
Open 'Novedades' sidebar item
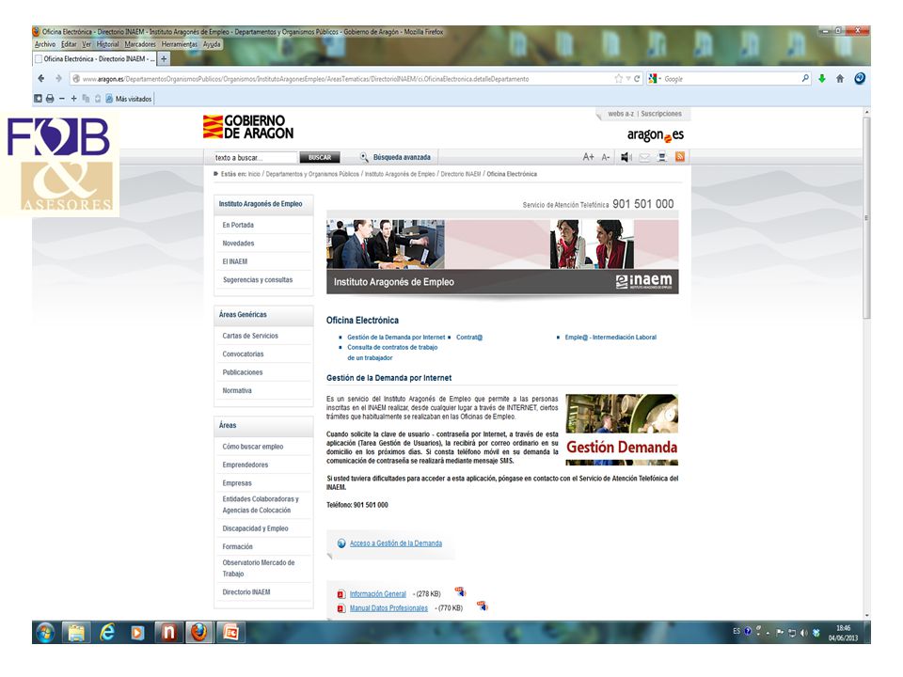[x=238, y=244]
